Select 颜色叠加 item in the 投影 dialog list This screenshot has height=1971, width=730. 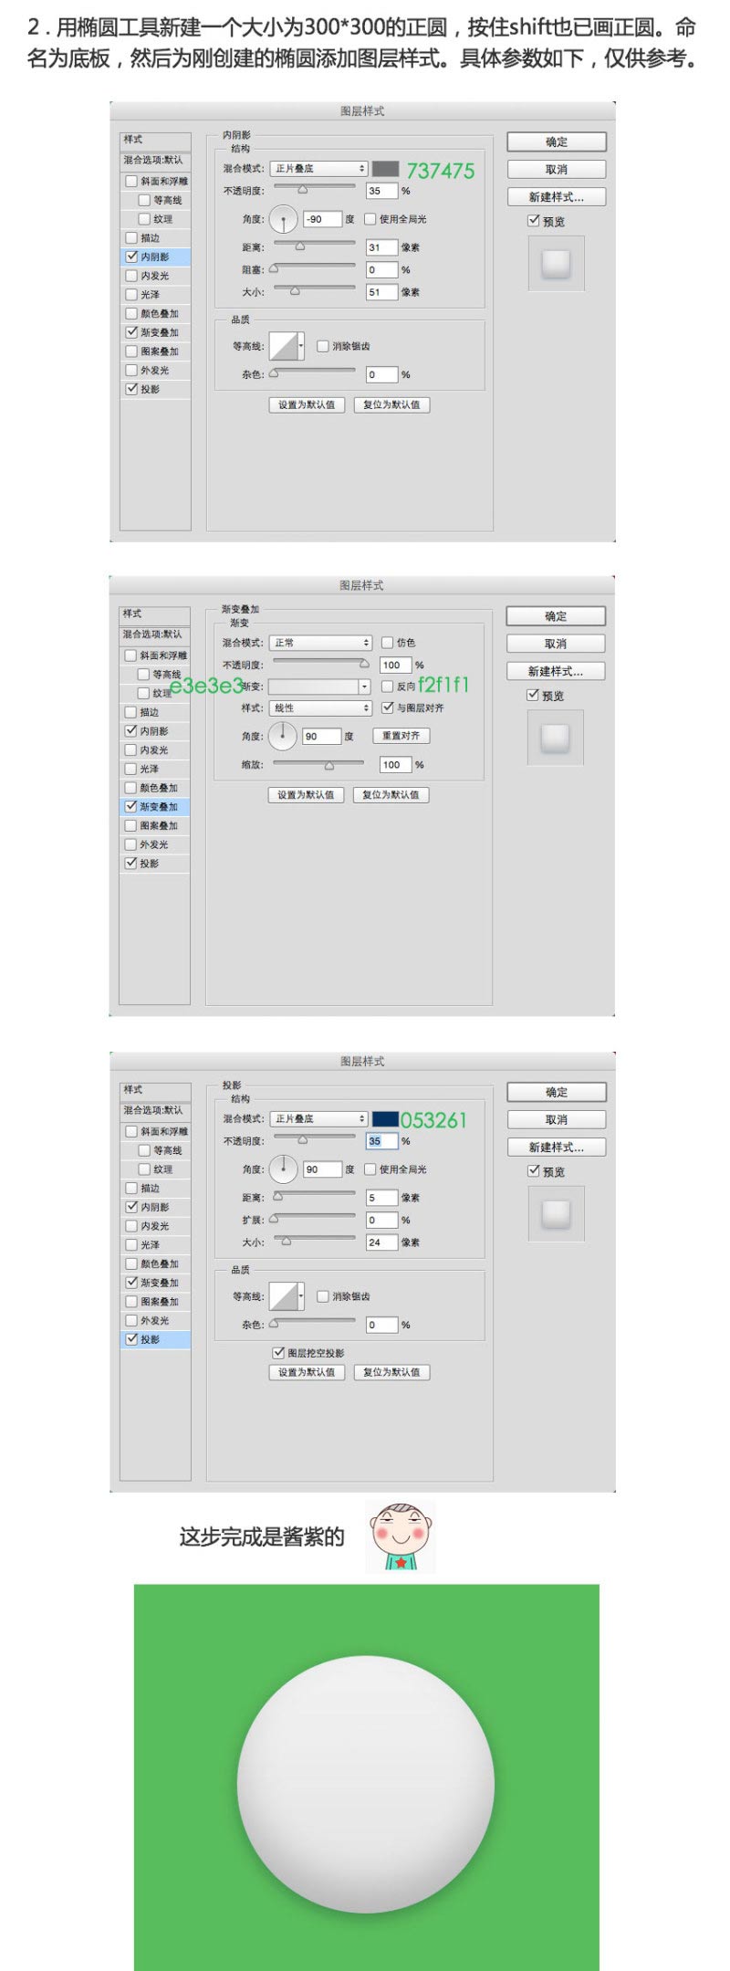156,1264
